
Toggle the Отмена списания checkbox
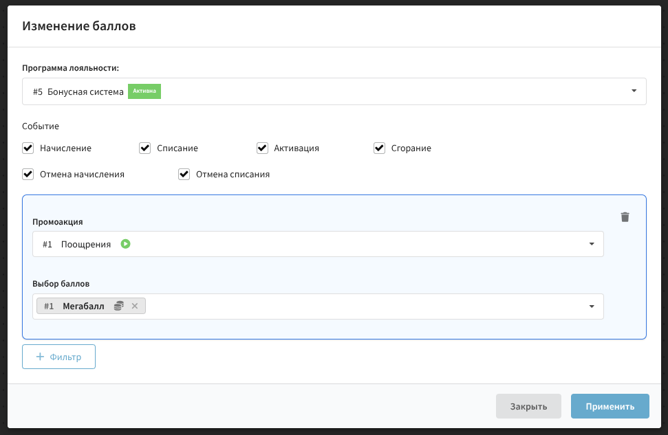pos(184,174)
